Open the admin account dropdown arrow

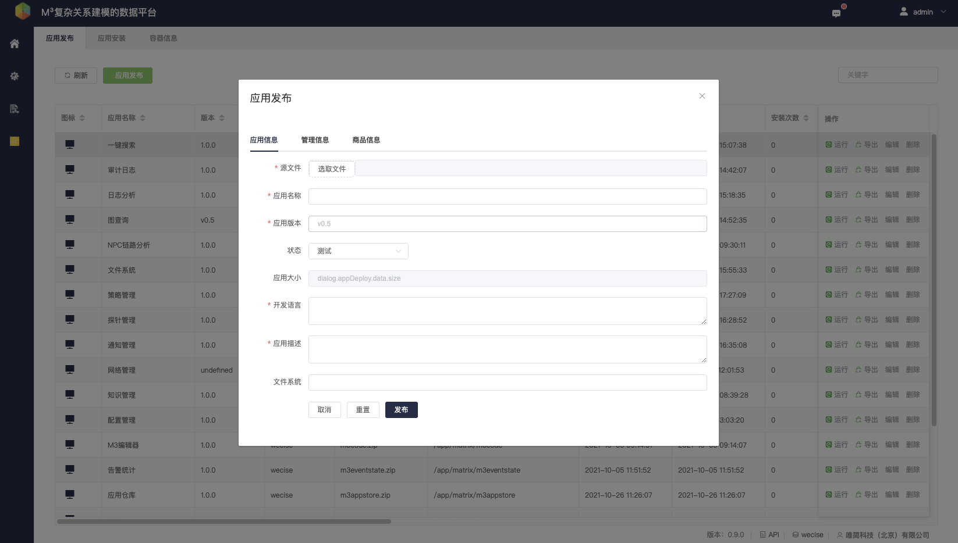pyautogui.click(x=943, y=12)
